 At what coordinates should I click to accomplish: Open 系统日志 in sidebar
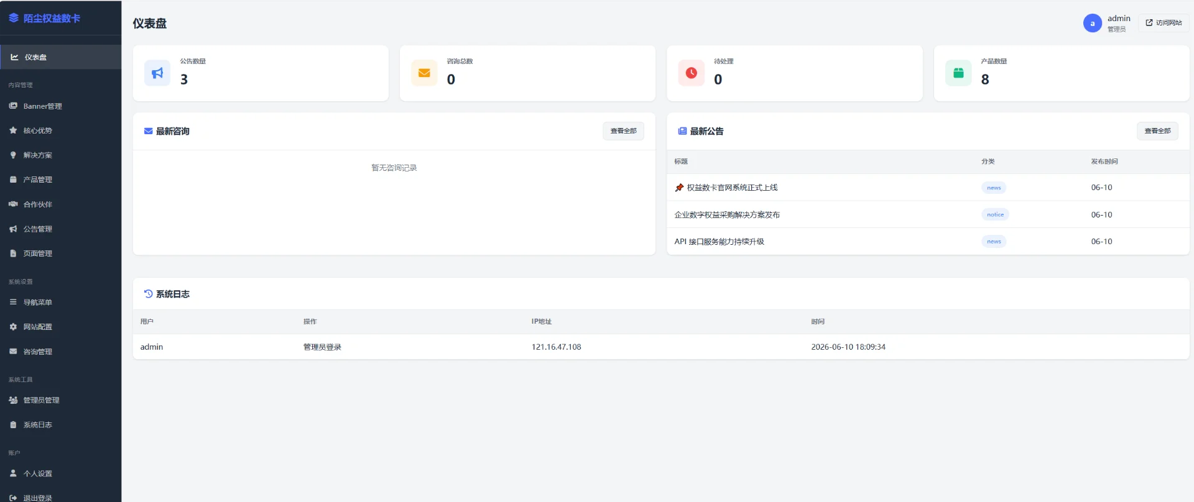(x=61, y=425)
